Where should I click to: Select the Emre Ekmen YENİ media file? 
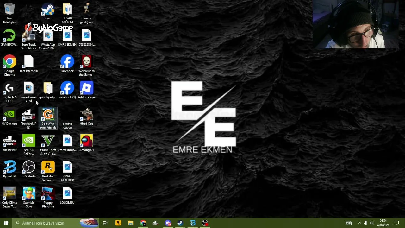click(29, 92)
